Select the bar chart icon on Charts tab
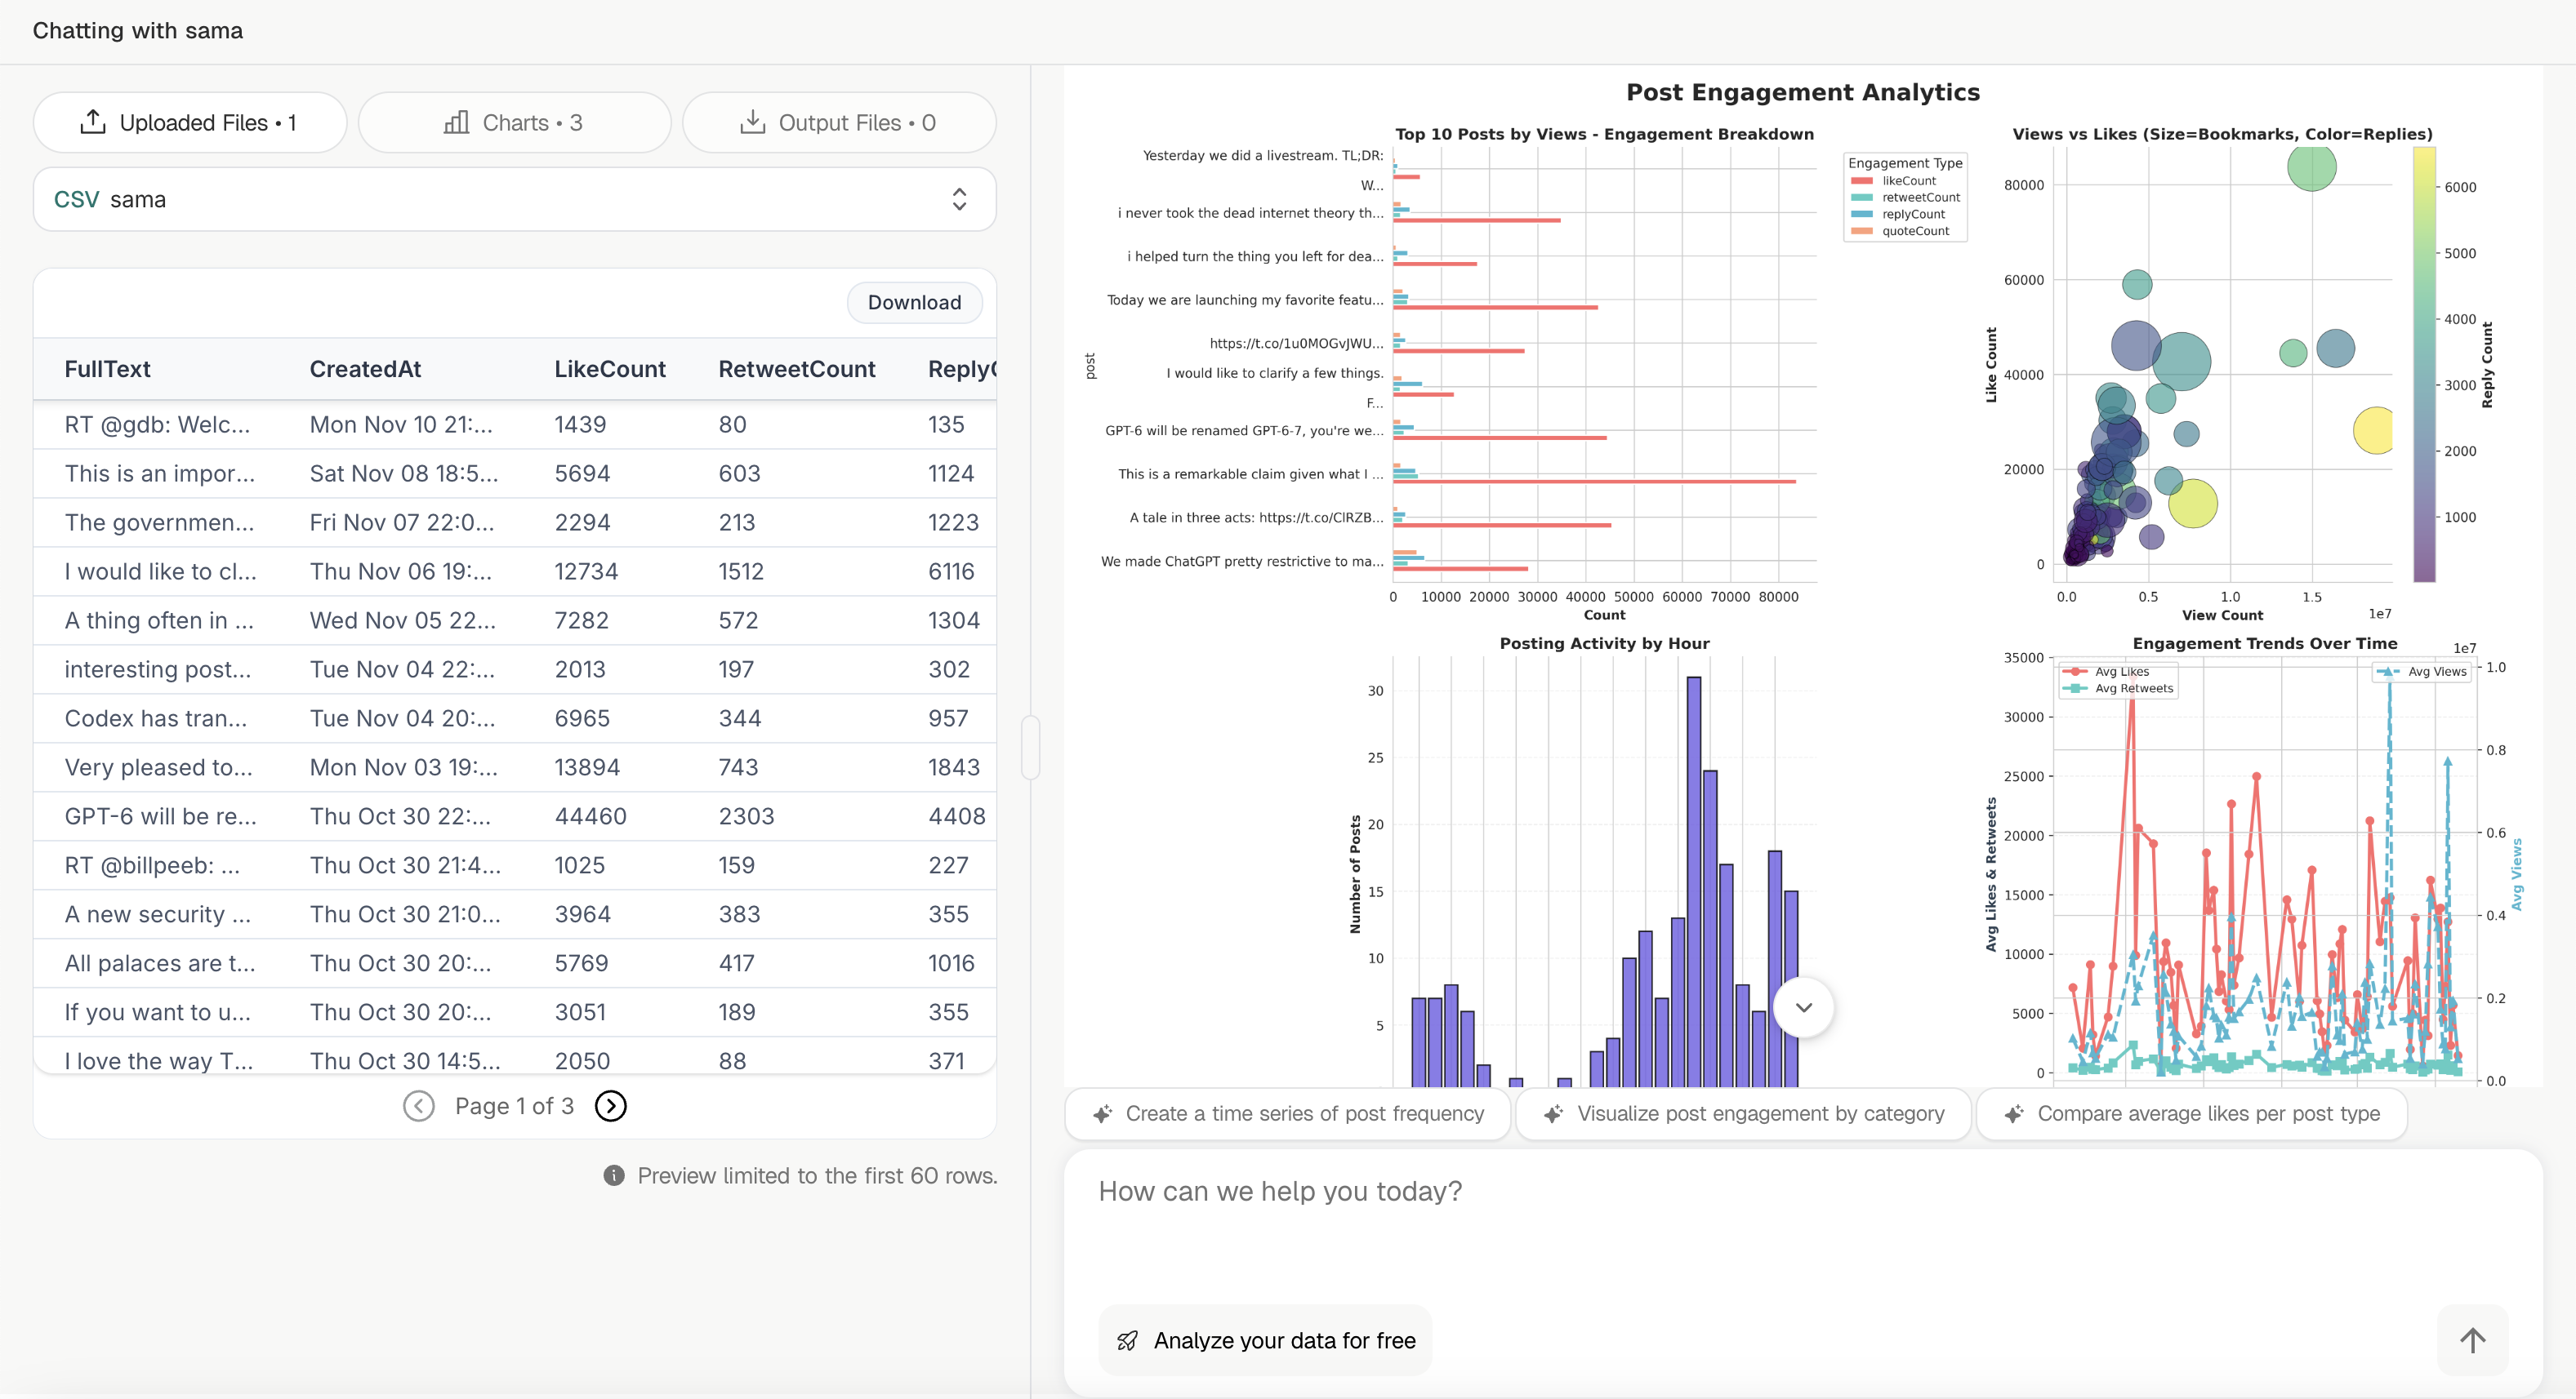 click(x=456, y=122)
